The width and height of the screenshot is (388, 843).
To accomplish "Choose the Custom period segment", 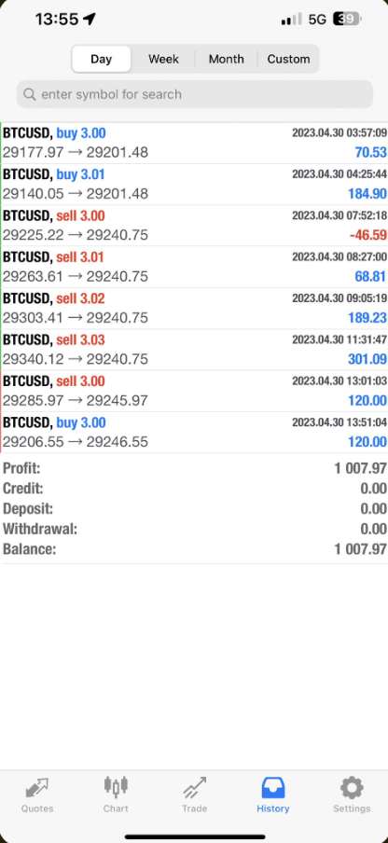I will tap(288, 59).
